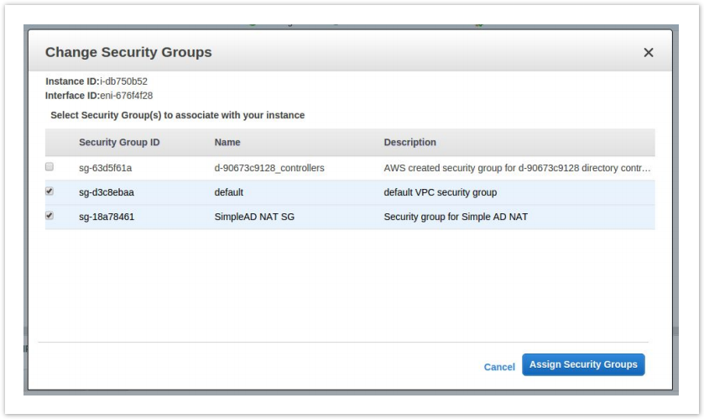Select the sg-63d5f61a ID cell
Image resolution: width=704 pixels, height=419 pixels.
point(106,168)
